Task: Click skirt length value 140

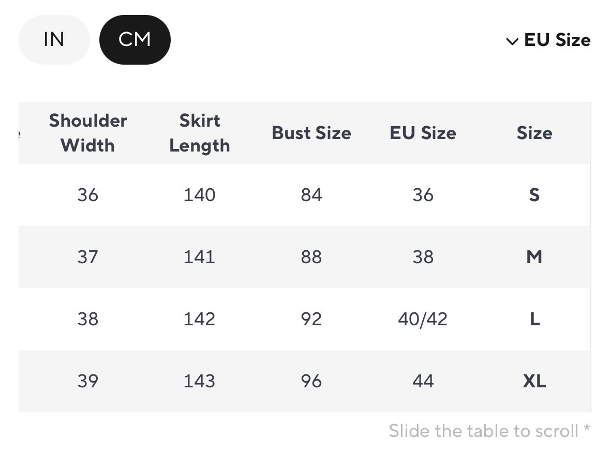Action: 199,195
